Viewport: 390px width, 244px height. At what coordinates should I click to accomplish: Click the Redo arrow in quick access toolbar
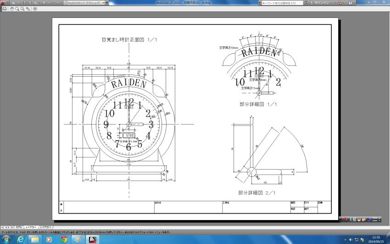tap(57, 3)
